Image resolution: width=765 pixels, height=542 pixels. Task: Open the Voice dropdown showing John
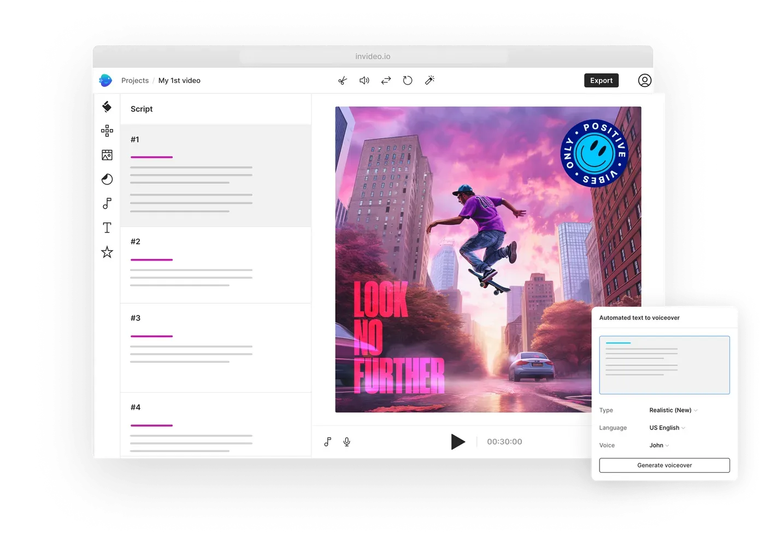658,445
